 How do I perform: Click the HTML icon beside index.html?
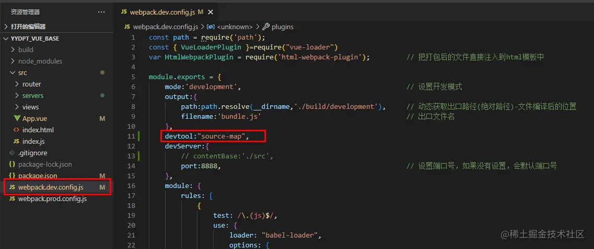(x=16, y=130)
